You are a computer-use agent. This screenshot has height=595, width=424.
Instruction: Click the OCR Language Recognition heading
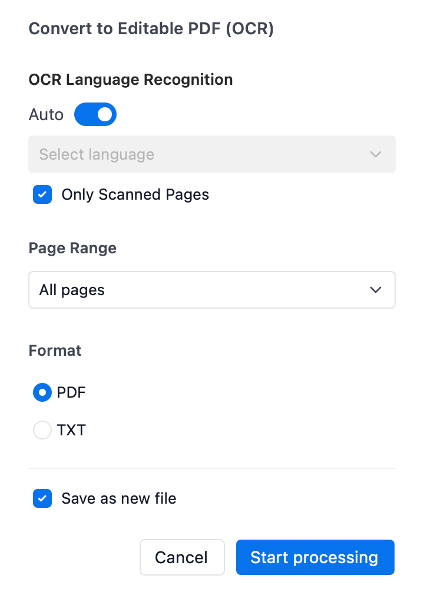pos(131,80)
